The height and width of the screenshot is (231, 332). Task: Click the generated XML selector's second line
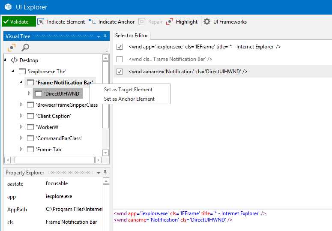point(173,220)
